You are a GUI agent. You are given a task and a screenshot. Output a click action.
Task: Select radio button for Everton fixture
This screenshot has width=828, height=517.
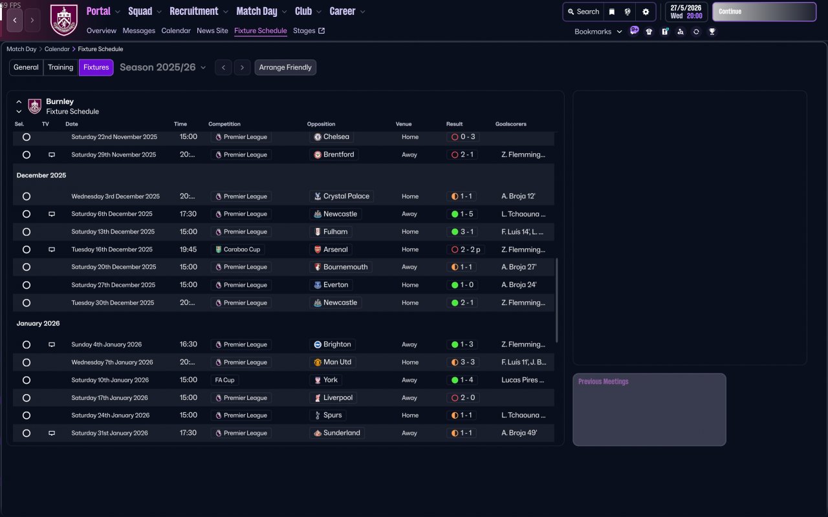[x=27, y=285]
